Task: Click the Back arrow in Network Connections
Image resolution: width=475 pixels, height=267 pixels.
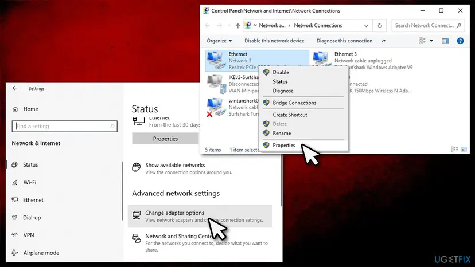Action: pyautogui.click(x=207, y=25)
